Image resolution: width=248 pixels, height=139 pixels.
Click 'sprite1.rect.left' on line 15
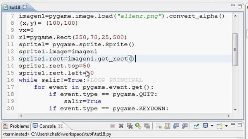pos(50,73)
